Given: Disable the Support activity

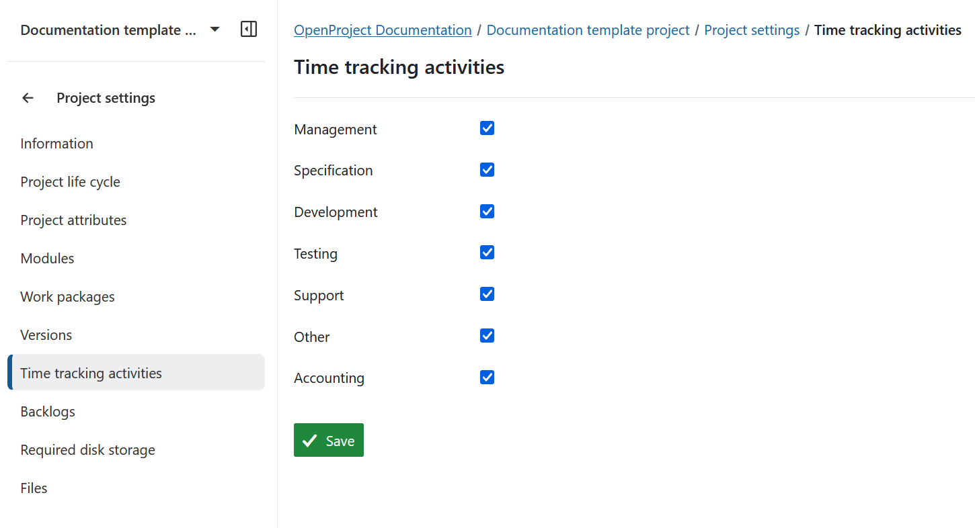Looking at the screenshot, I should (487, 294).
